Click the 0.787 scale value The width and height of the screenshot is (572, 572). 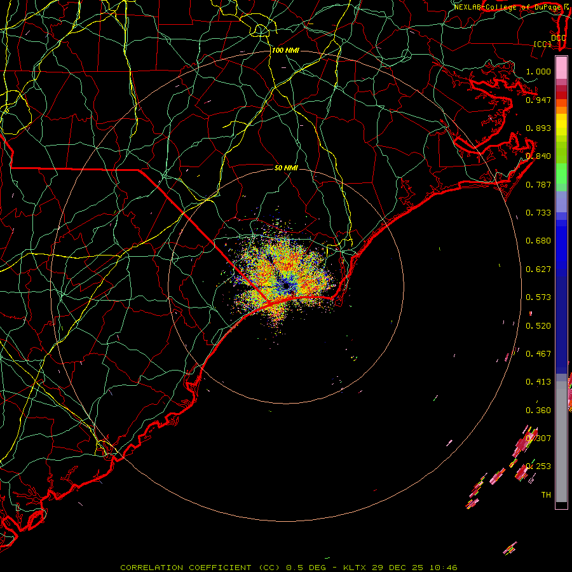click(x=538, y=184)
